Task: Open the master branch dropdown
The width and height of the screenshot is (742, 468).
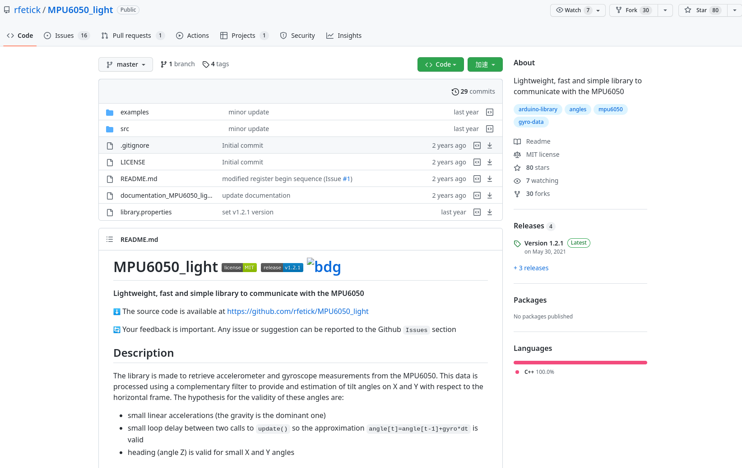Action: (x=125, y=64)
